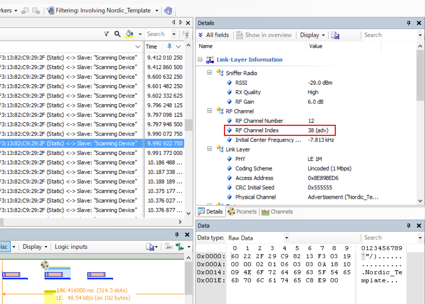425x304 pixels.
Task: Click the previous pane left triangle
Action: click(173, 22)
